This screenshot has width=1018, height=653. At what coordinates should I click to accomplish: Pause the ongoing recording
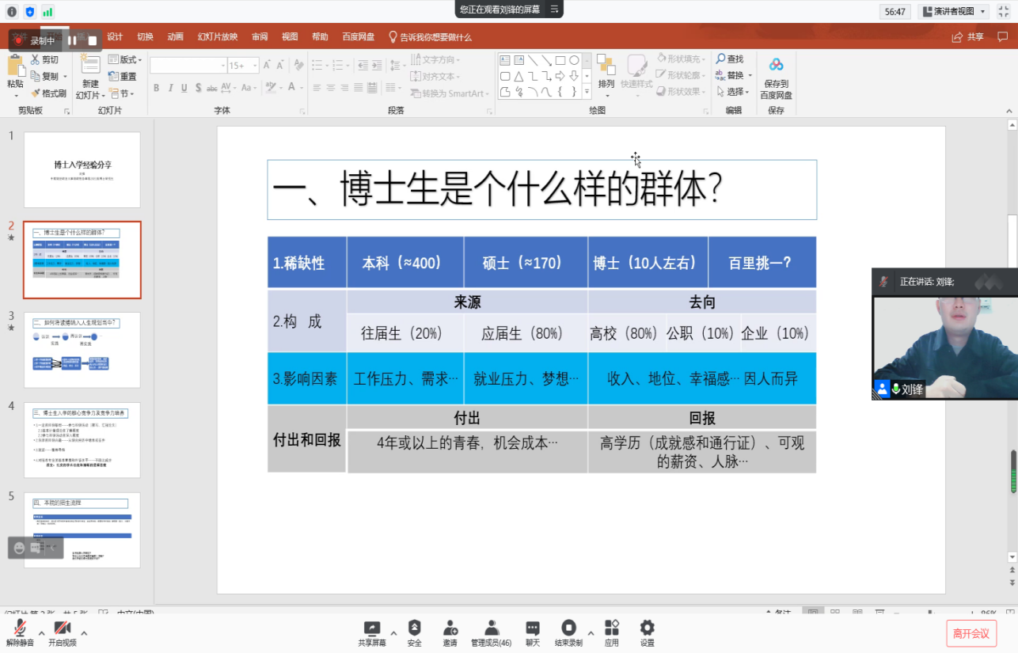click(x=72, y=40)
